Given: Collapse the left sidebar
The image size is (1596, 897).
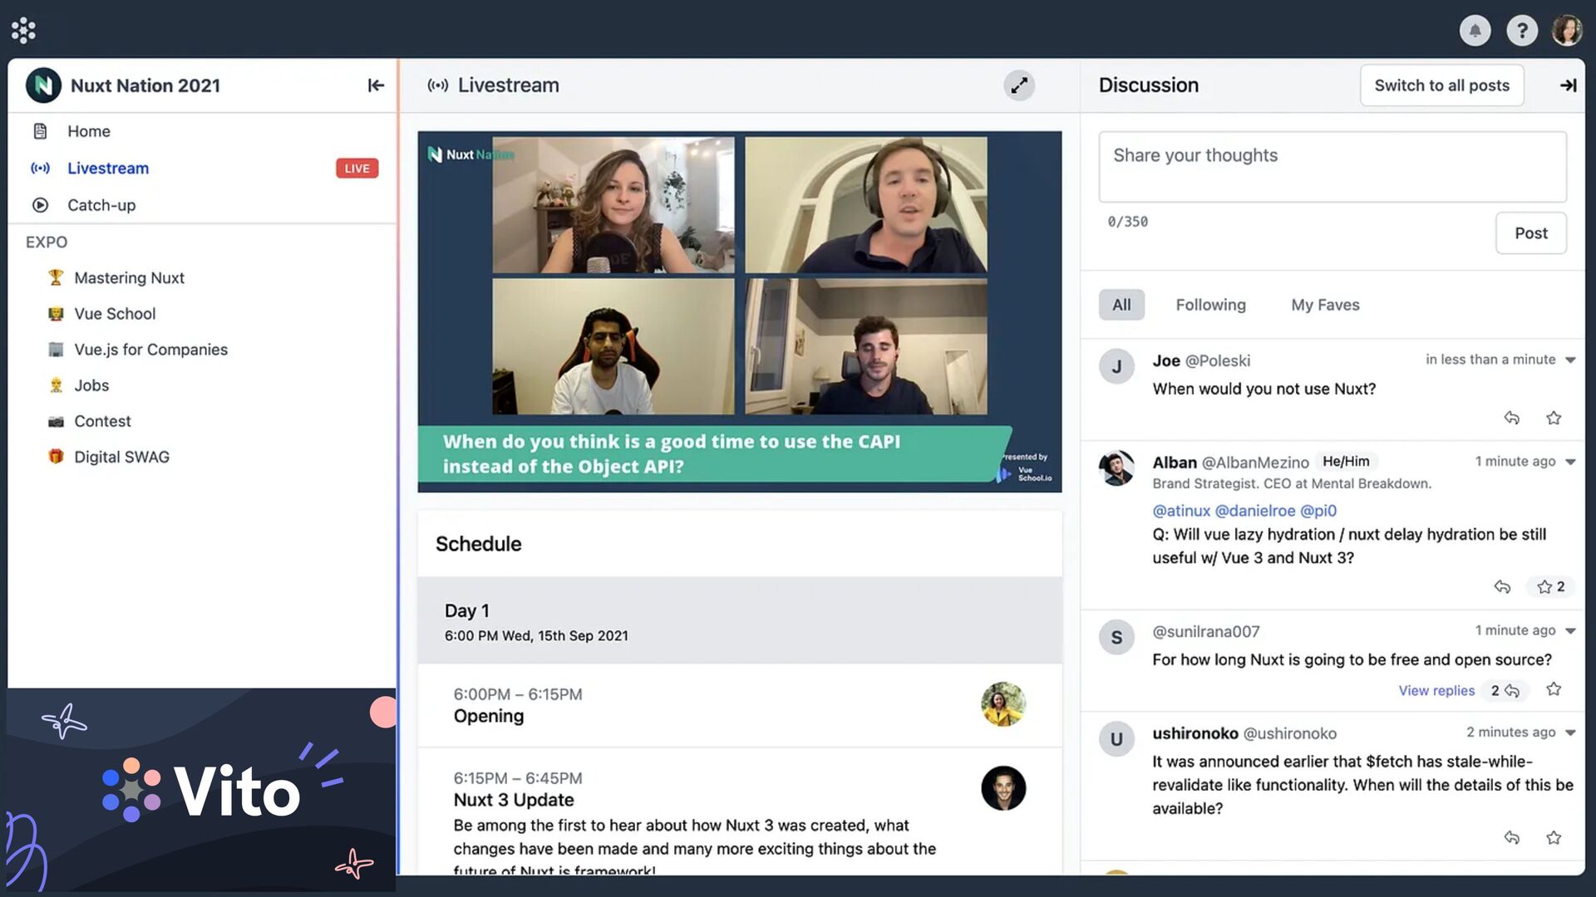Looking at the screenshot, I should (376, 86).
